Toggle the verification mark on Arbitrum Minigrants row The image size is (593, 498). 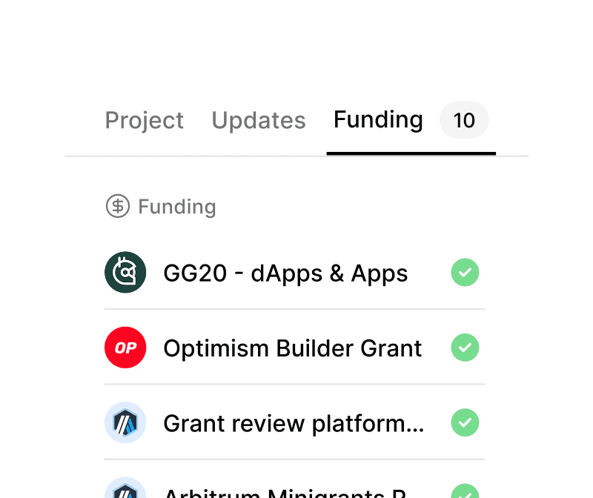coord(465,491)
